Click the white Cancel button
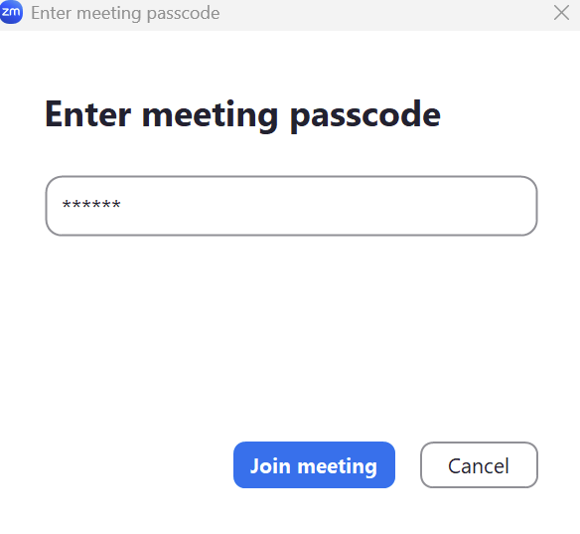The width and height of the screenshot is (580, 534). [x=479, y=464]
